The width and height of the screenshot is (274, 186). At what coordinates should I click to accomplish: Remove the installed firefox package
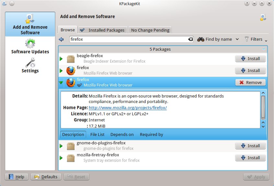pyautogui.click(x=250, y=82)
